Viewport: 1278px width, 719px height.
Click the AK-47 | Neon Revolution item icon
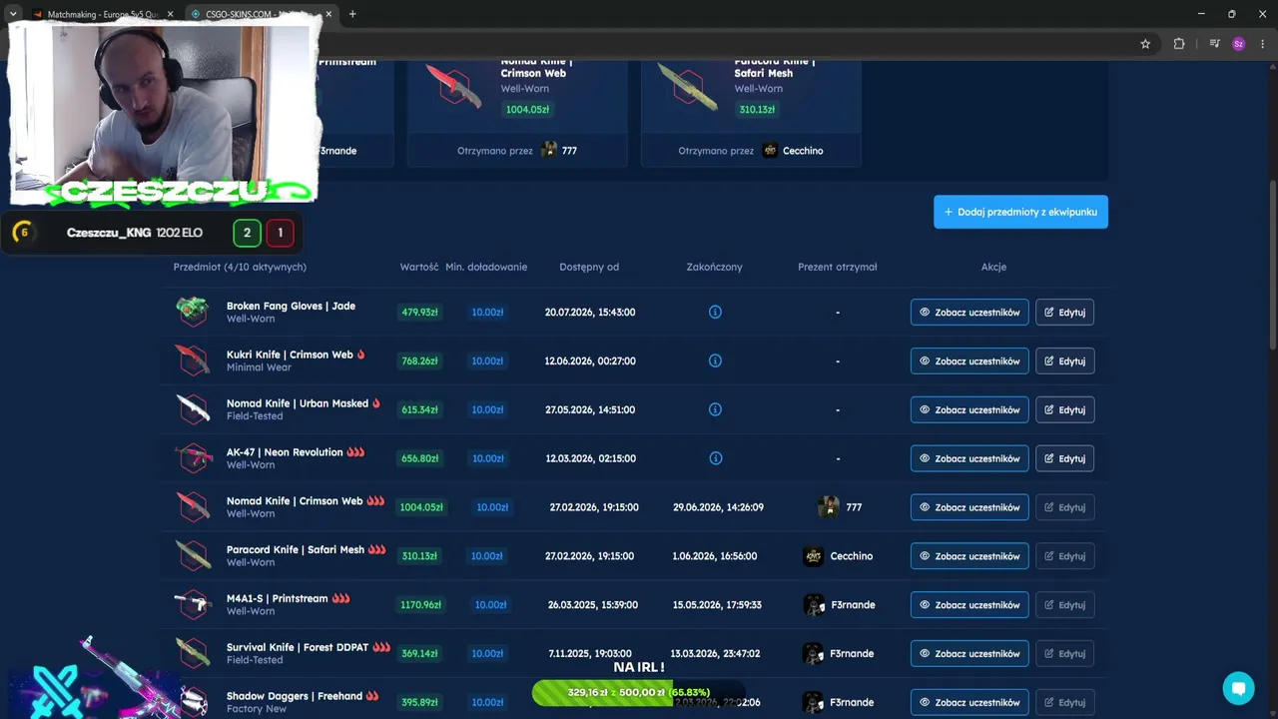click(x=193, y=458)
